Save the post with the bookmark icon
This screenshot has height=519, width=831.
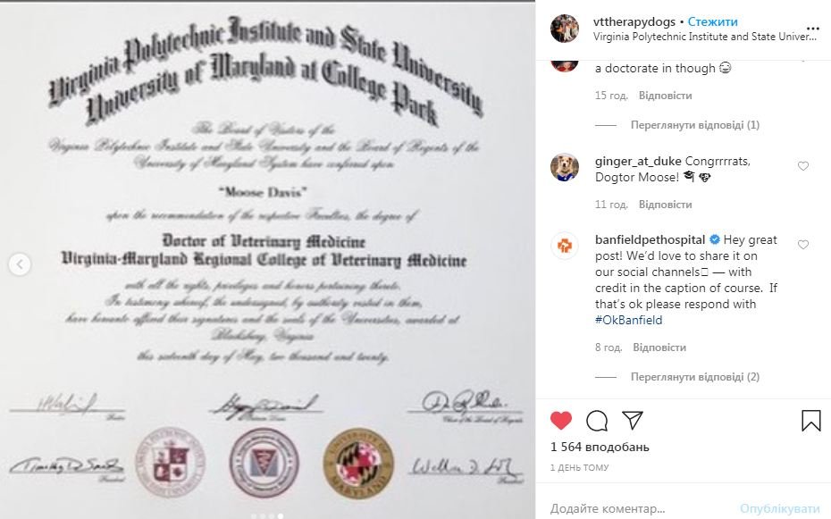[810, 421]
